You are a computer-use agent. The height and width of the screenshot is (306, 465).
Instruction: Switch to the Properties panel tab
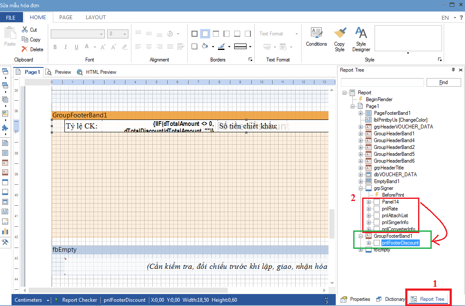(355, 299)
